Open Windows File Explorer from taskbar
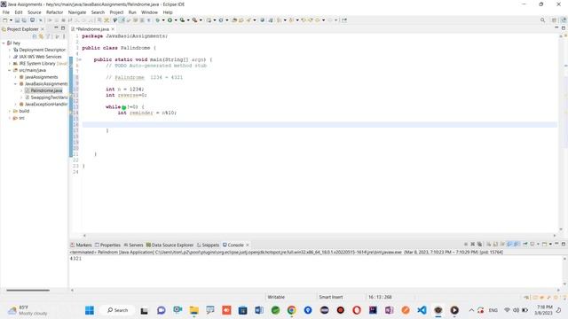This screenshot has height=319, width=568. [x=194, y=310]
